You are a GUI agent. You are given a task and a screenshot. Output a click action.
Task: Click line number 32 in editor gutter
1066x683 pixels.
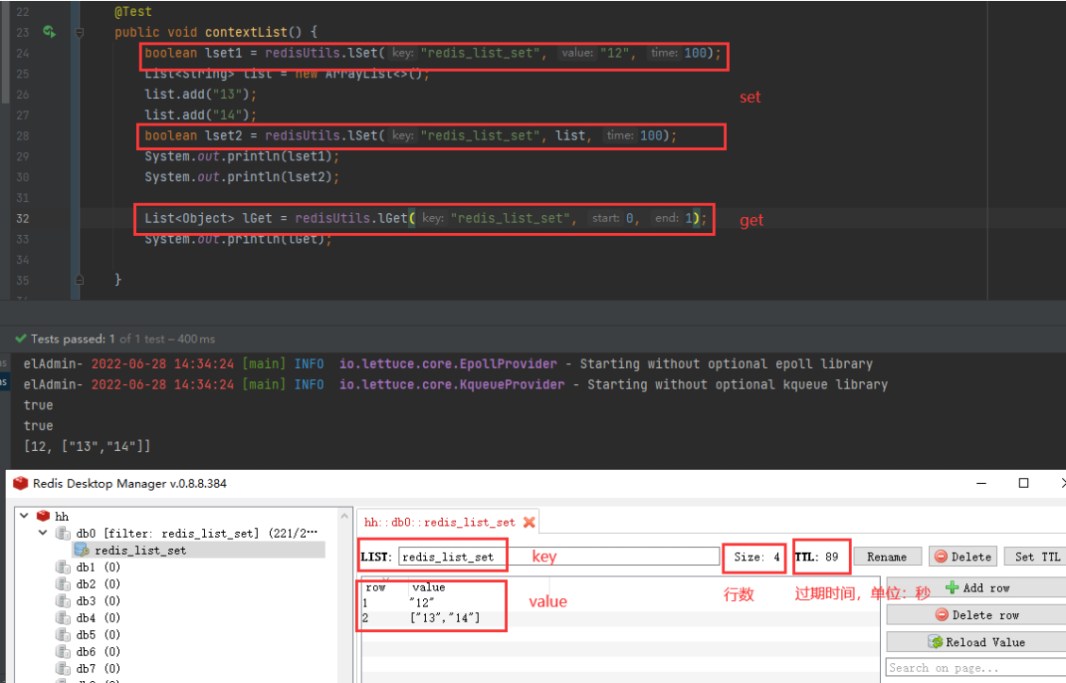(23, 218)
